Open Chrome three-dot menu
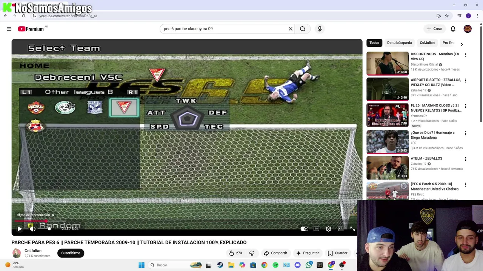483x271 pixels. 477,16
